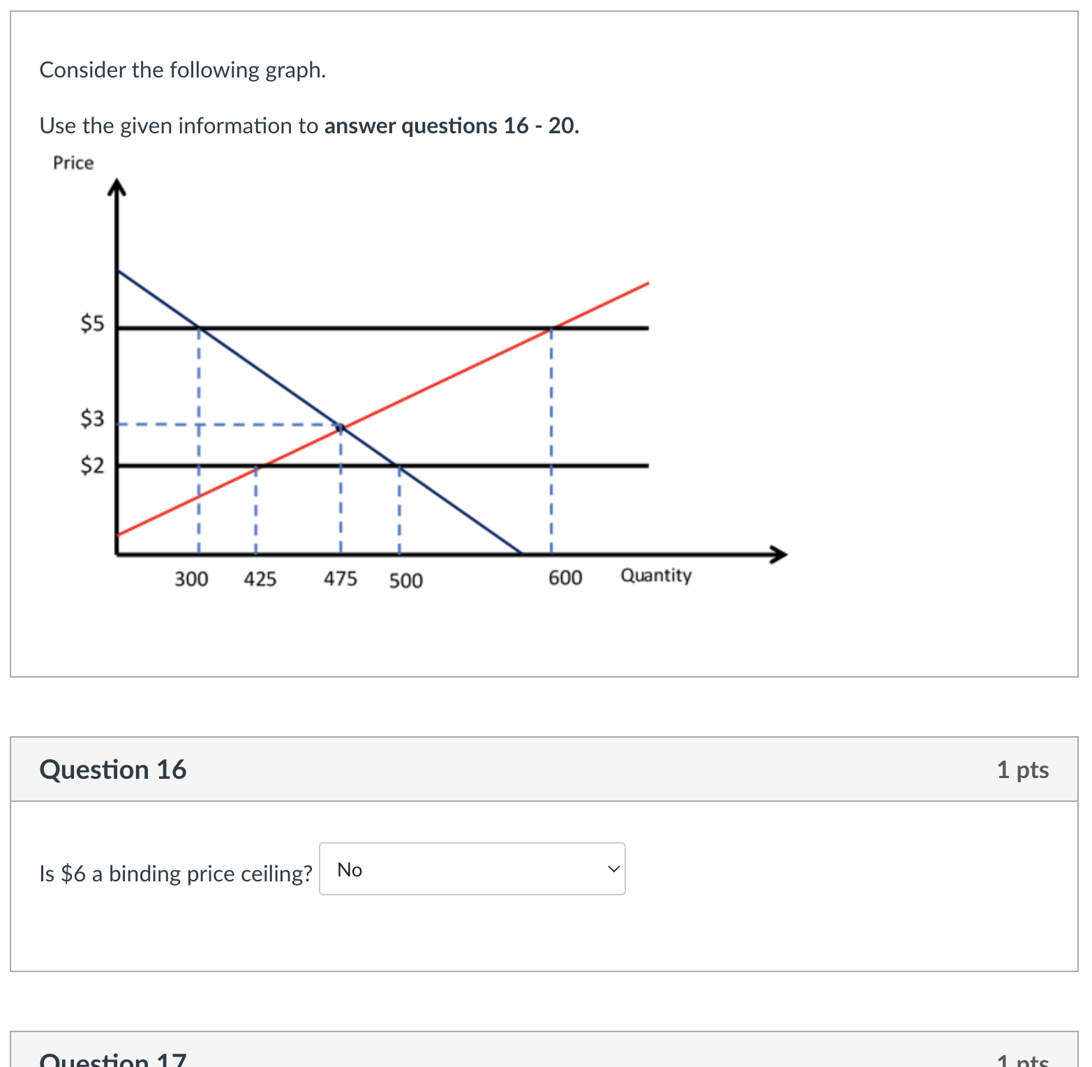Click the 'Quantity' axis label
The height and width of the screenshot is (1067, 1092).
(657, 575)
